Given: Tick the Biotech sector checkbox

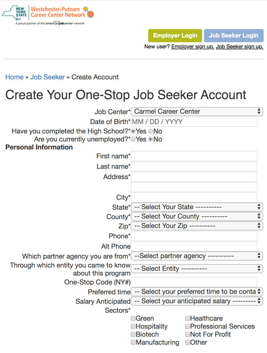Looking at the screenshot, I should tap(133, 334).
